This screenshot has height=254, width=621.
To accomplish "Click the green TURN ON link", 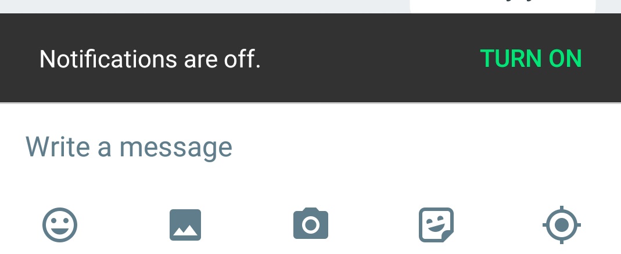I will [531, 59].
